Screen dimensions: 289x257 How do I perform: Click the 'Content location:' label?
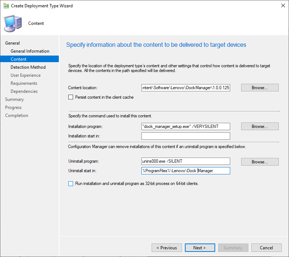click(83, 88)
